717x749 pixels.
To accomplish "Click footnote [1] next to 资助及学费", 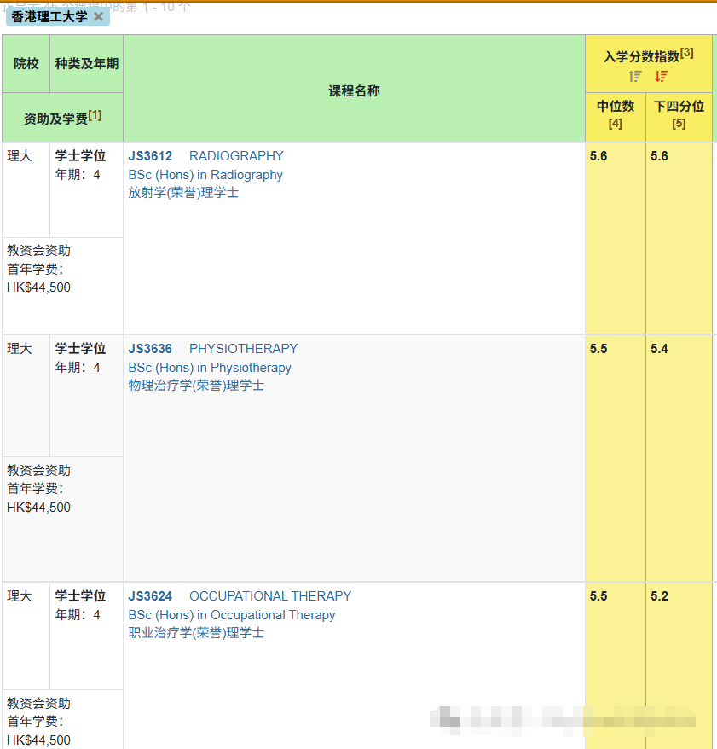I will click(x=95, y=115).
